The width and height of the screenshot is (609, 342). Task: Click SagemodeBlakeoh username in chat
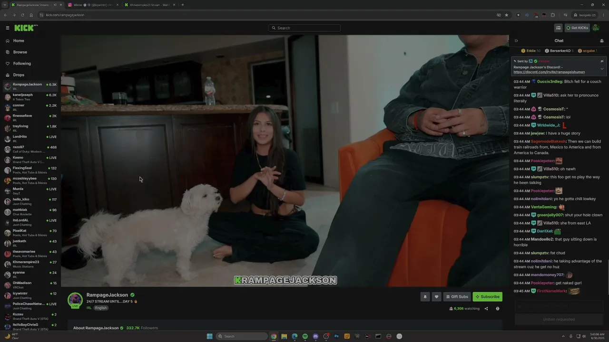548,142
